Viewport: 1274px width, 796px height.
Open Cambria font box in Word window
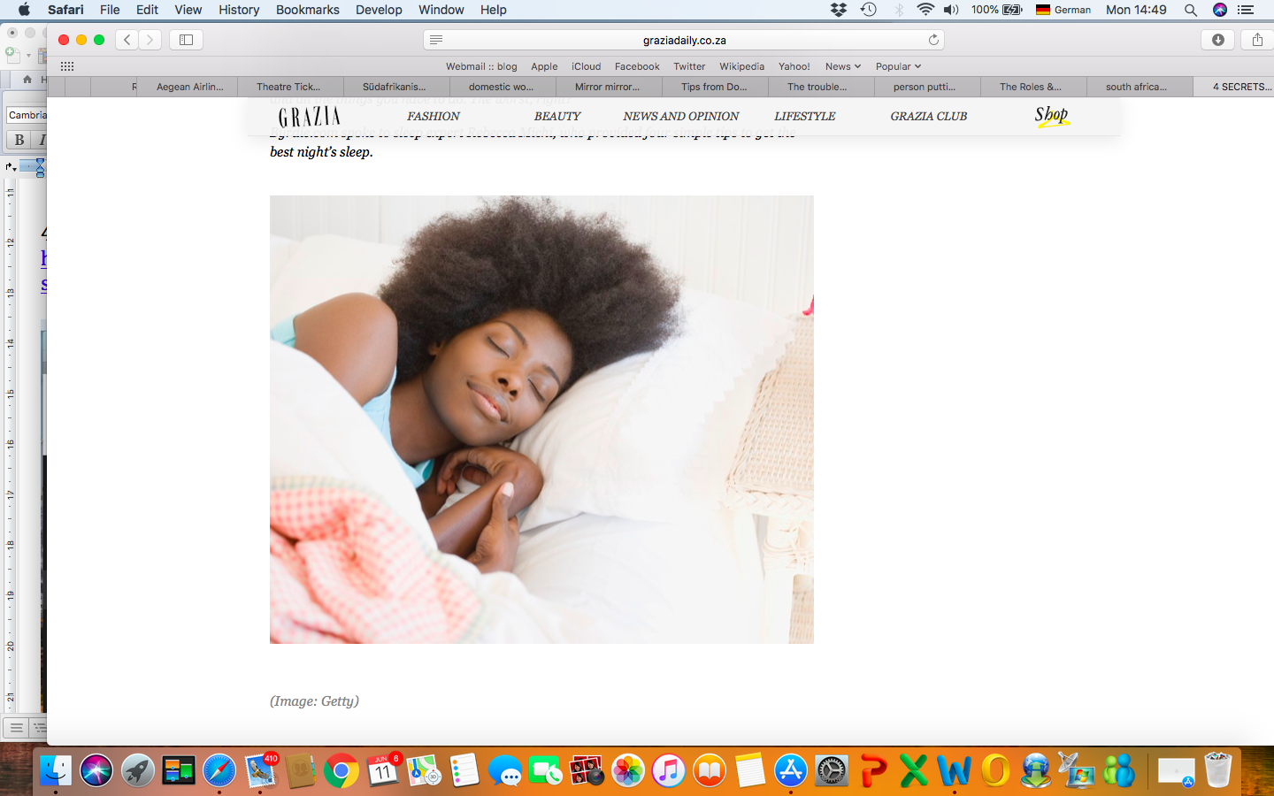(x=26, y=115)
